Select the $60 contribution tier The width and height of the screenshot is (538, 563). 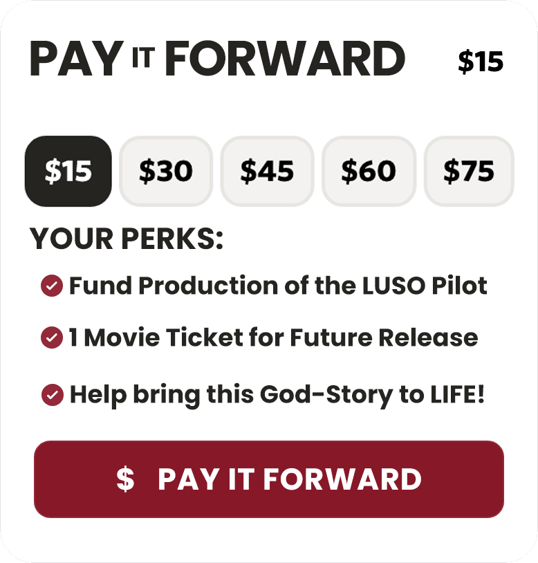coord(369,172)
